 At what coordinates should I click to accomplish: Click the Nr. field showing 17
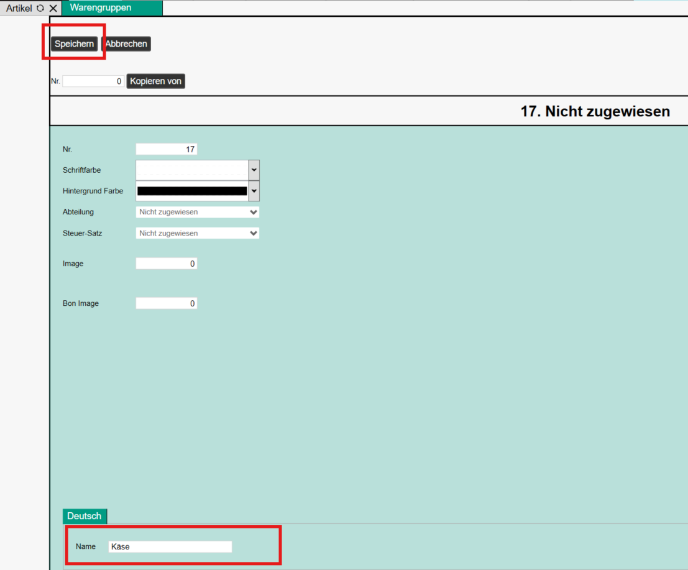(x=167, y=149)
